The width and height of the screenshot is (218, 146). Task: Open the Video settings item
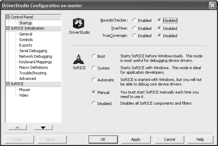(24, 95)
